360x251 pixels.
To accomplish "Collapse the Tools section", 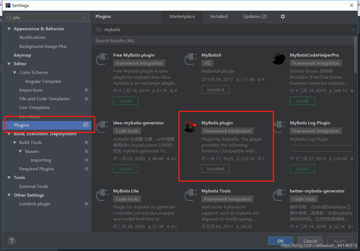I will 9,178.
